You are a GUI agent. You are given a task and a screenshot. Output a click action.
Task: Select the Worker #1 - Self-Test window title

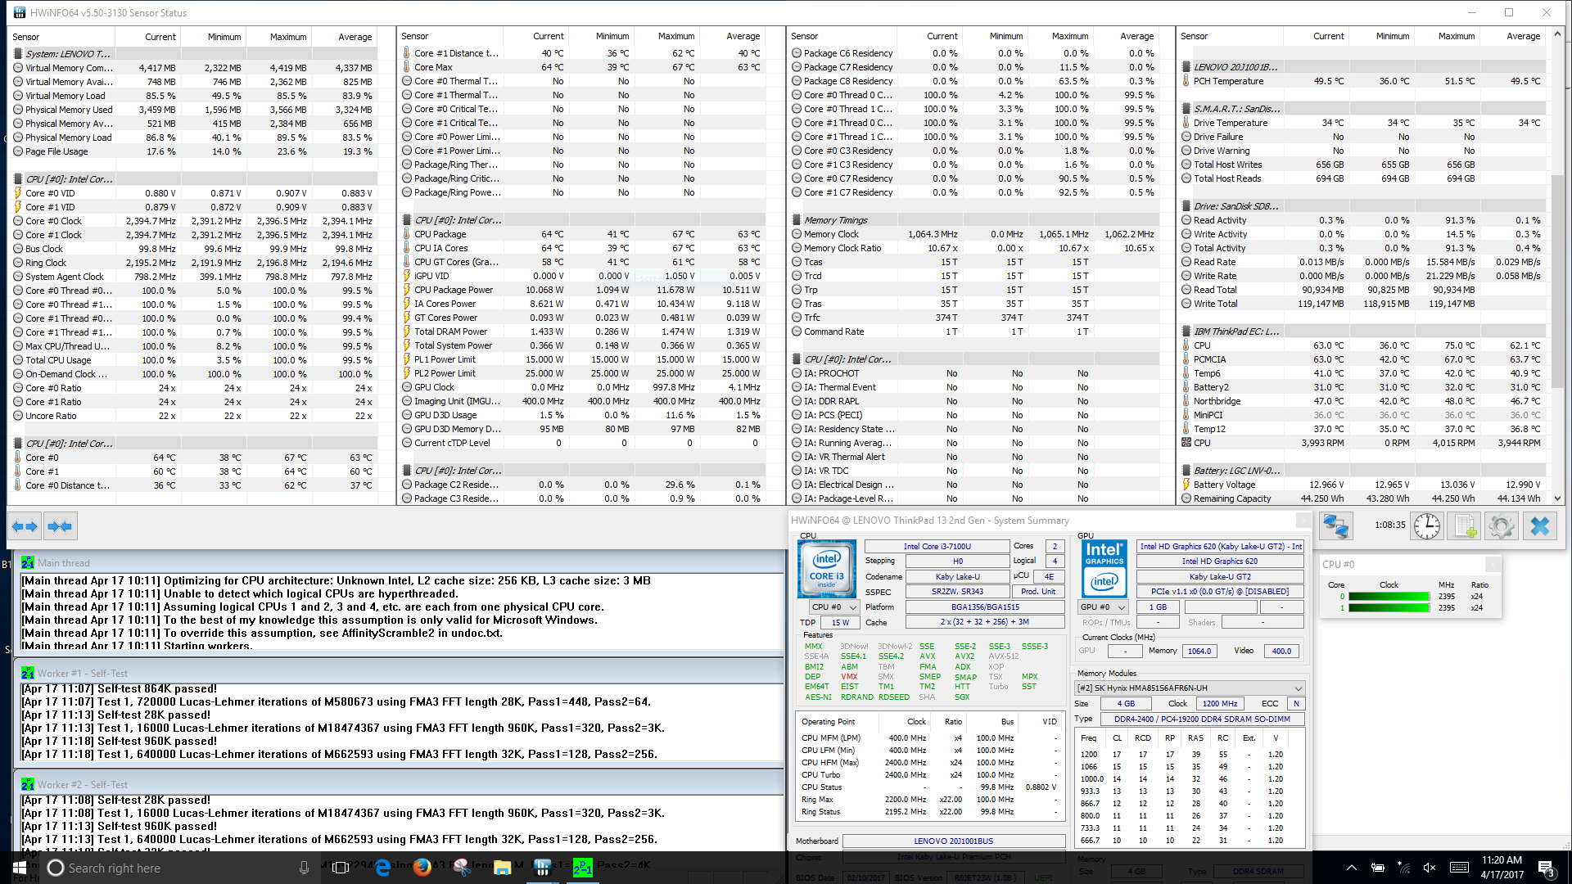coord(82,673)
